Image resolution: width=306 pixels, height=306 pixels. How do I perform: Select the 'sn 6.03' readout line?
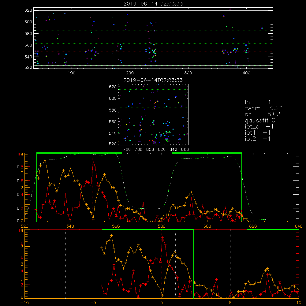point(263,114)
